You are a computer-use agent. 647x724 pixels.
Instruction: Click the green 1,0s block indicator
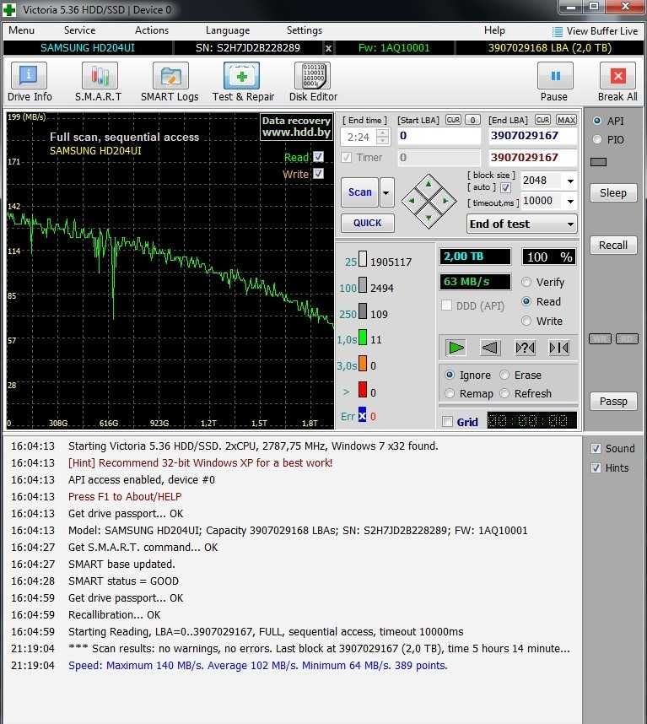(x=363, y=337)
